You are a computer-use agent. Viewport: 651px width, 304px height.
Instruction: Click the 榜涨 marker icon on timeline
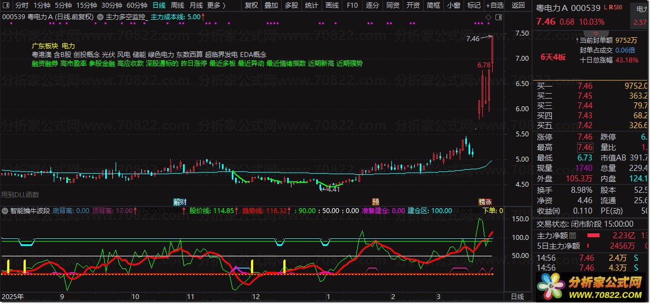(485, 201)
